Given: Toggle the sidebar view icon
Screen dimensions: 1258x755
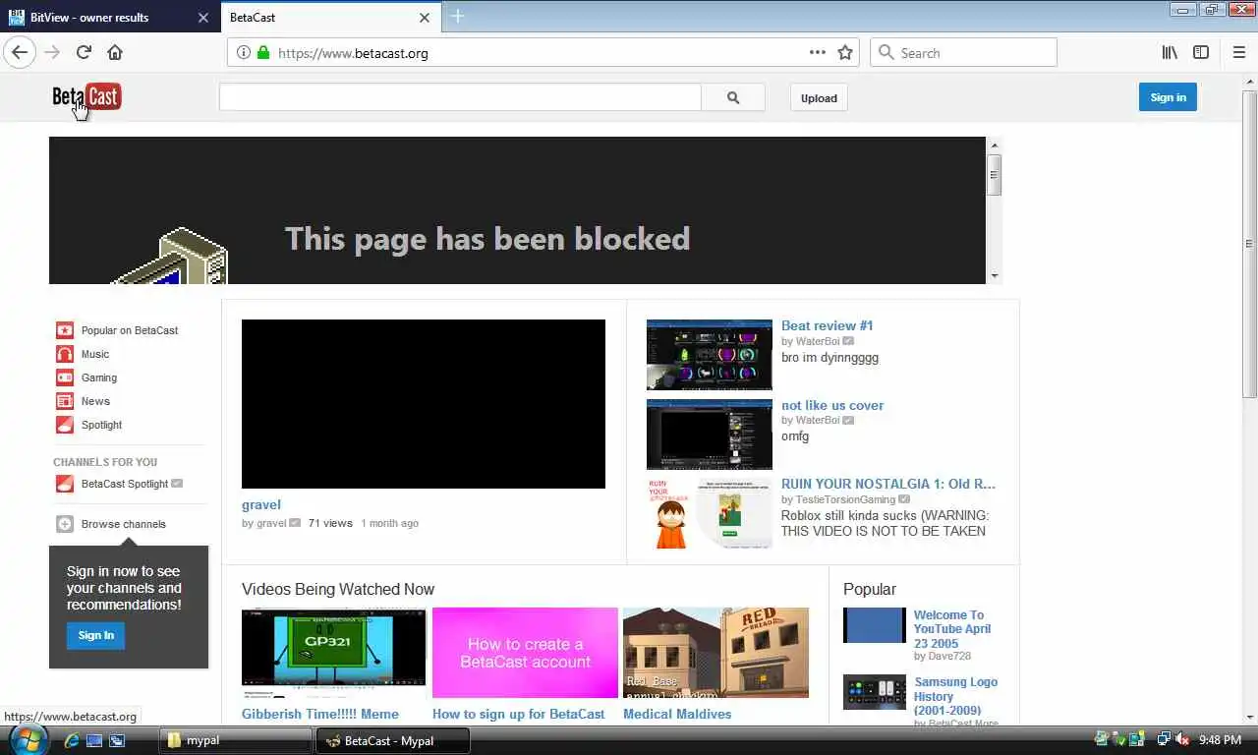Looking at the screenshot, I should click(x=1201, y=52).
